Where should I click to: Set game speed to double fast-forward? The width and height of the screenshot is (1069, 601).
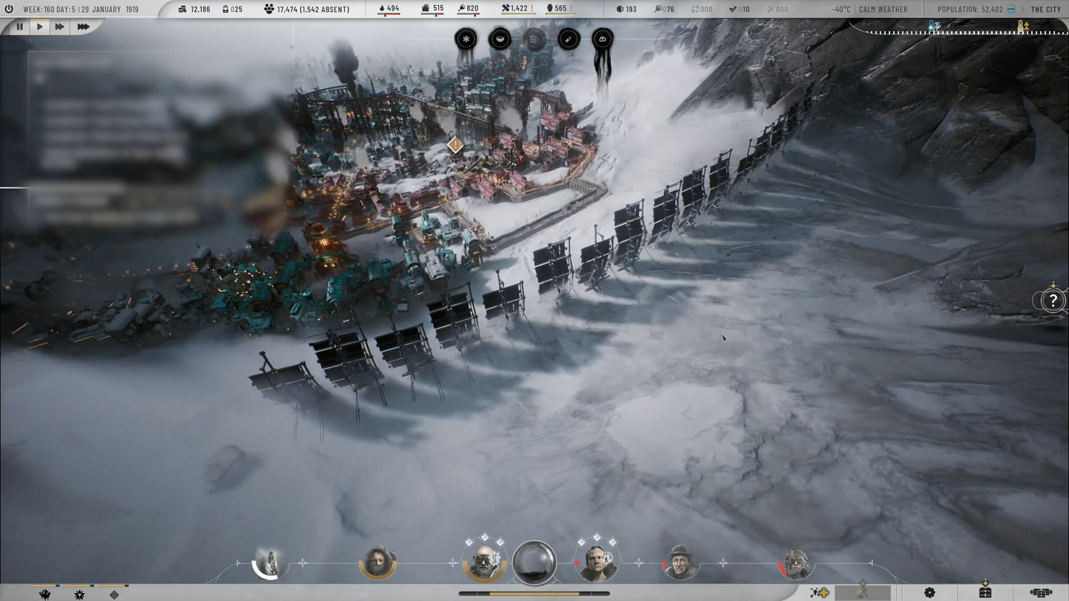(60, 26)
